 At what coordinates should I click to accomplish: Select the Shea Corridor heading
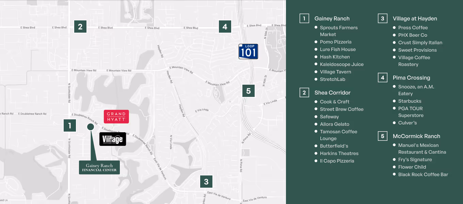tap(332, 92)
